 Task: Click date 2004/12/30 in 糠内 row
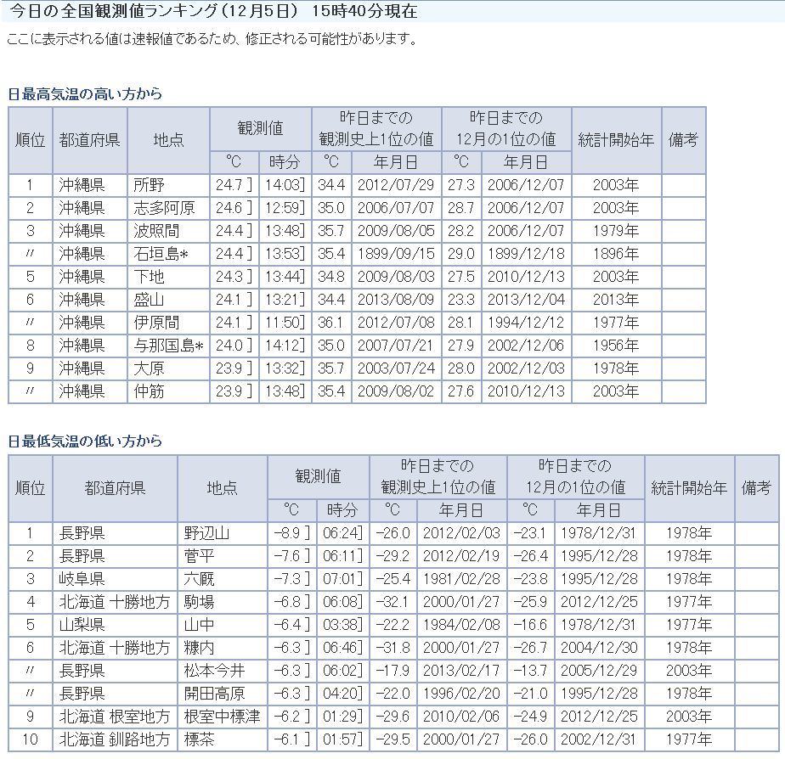599,648
